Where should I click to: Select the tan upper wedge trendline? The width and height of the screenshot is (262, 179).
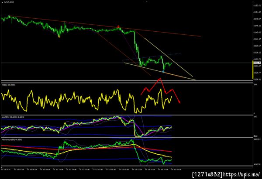(169, 57)
